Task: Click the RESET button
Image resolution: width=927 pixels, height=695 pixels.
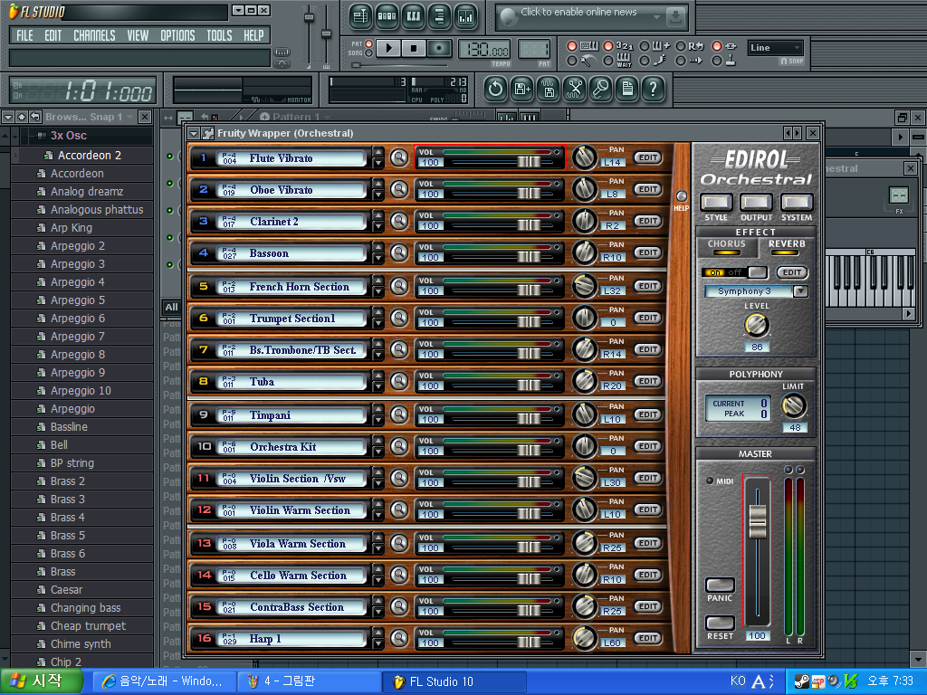Action: pos(720,623)
